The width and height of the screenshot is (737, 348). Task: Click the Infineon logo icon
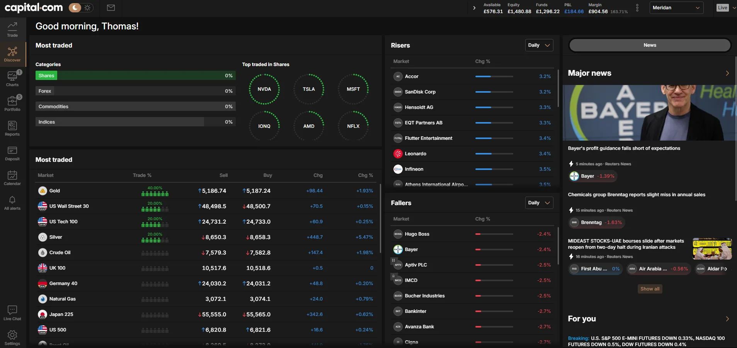(x=398, y=169)
